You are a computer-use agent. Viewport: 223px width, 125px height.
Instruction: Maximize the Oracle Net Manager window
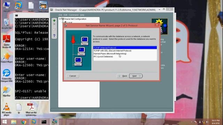coord(164,9)
